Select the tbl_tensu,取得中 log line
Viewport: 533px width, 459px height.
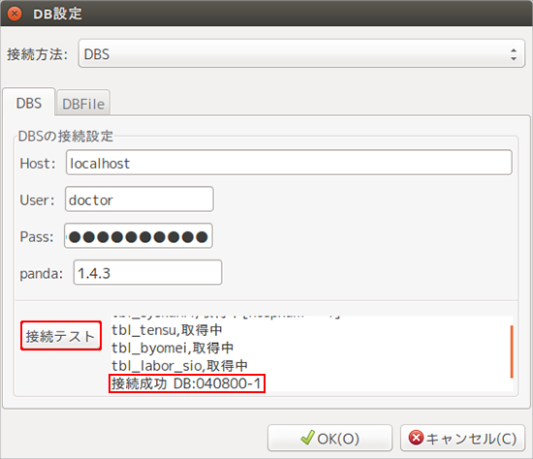point(167,329)
